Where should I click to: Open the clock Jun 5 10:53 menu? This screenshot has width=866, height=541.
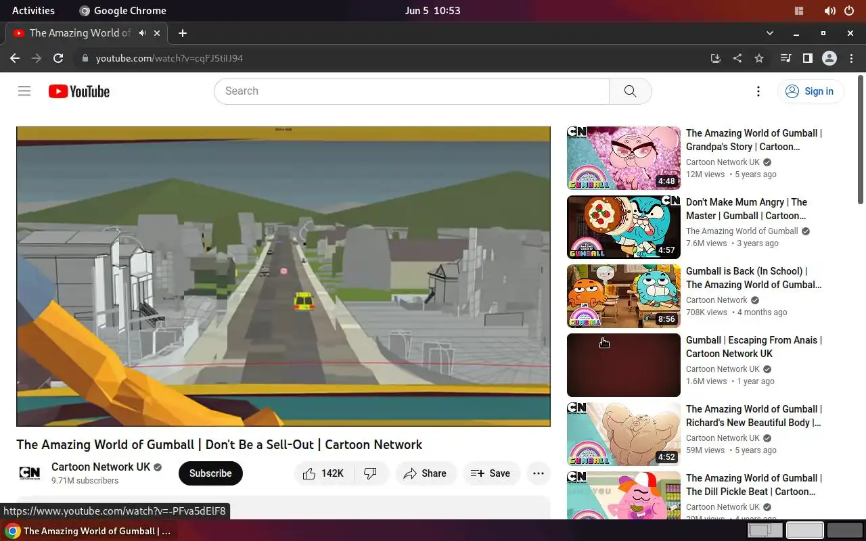tap(433, 10)
